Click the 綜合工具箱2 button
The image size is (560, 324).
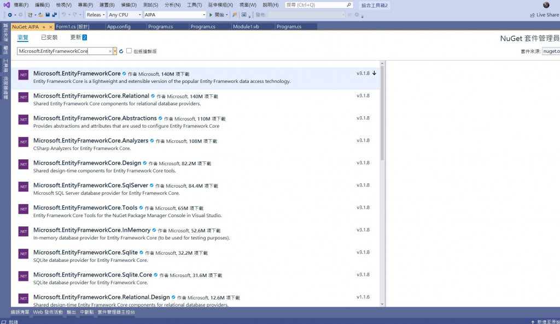click(374, 5)
